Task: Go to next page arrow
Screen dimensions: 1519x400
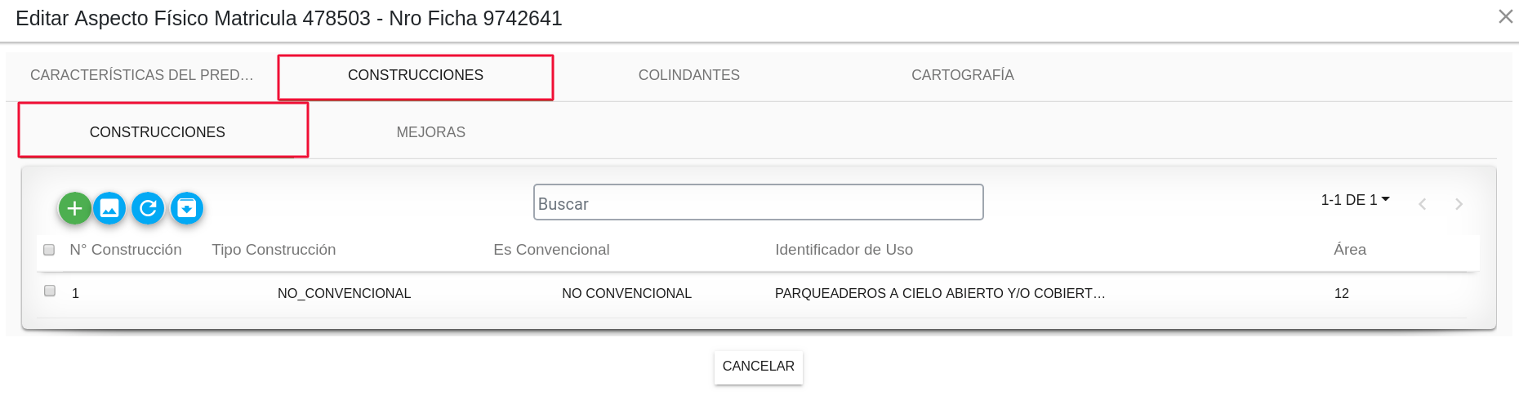Action: point(1459,204)
